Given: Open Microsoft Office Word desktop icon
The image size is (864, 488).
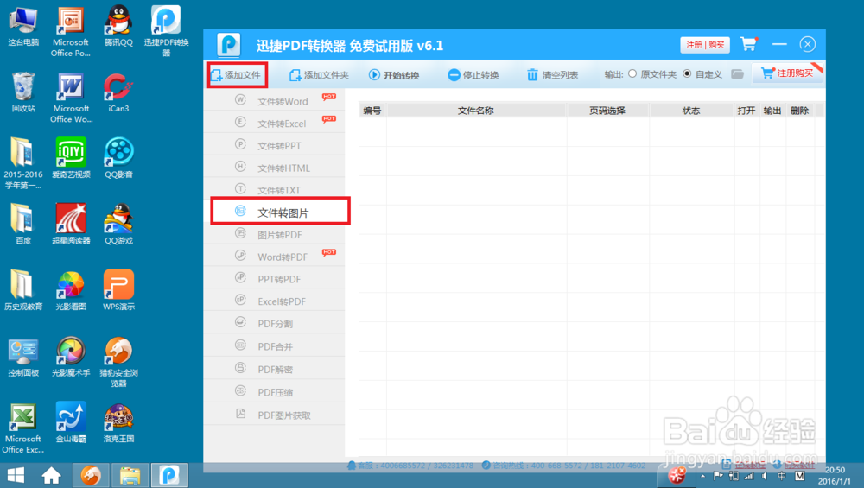Looking at the screenshot, I should [x=71, y=98].
